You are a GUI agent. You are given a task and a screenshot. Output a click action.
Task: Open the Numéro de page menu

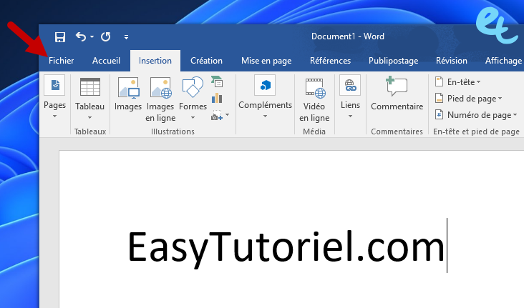pyautogui.click(x=476, y=115)
